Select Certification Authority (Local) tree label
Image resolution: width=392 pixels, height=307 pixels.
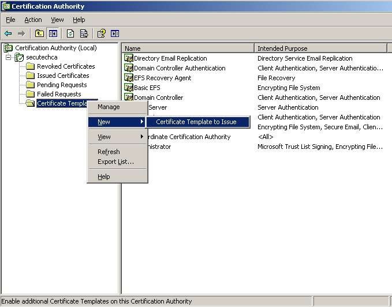56,48
